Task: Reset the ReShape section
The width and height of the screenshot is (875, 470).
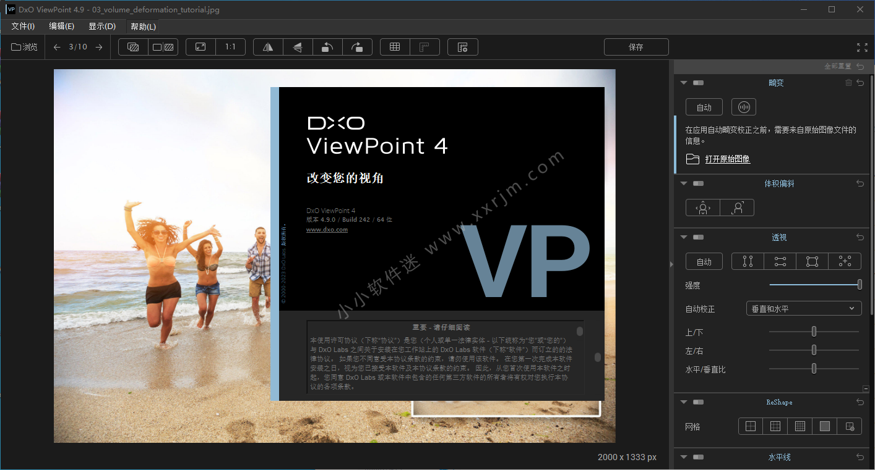Action: coord(860,402)
